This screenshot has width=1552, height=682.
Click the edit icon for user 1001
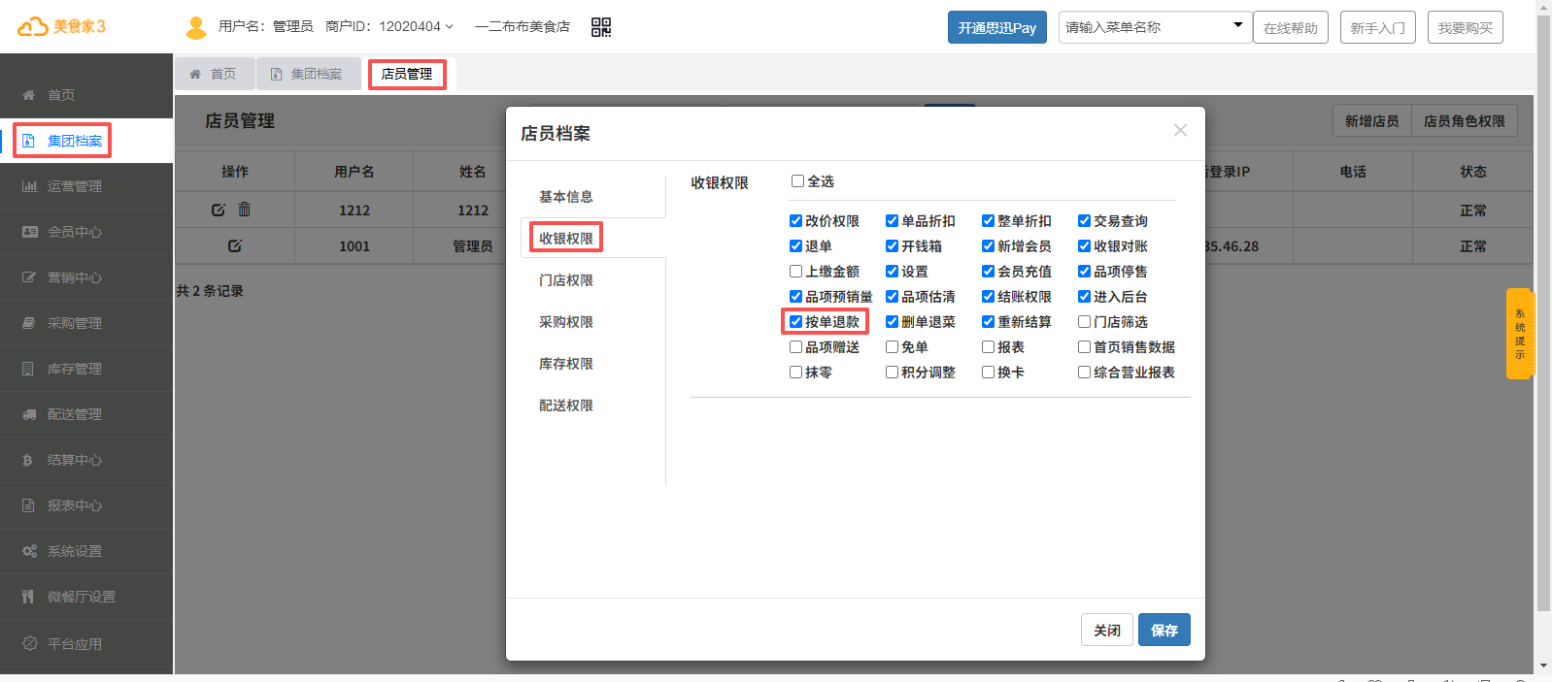coord(234,246)
